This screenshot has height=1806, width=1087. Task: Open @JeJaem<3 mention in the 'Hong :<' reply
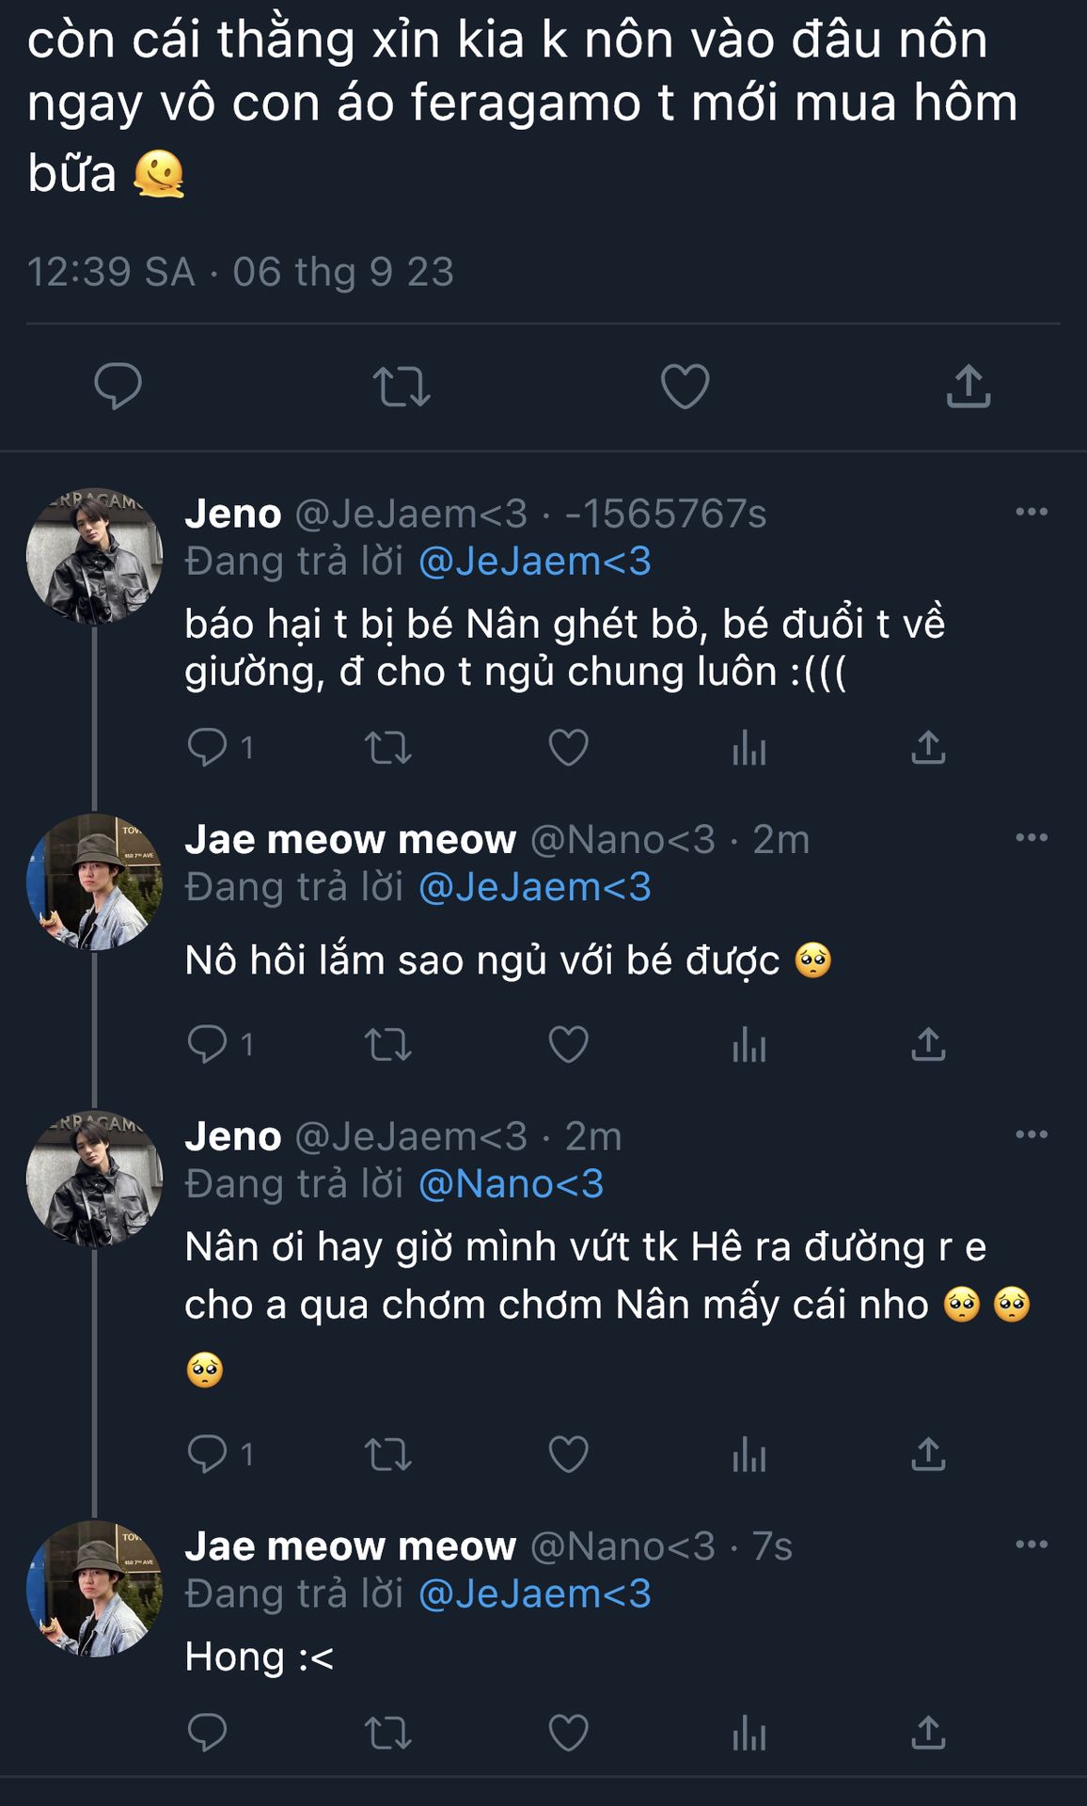(534, 1593)
